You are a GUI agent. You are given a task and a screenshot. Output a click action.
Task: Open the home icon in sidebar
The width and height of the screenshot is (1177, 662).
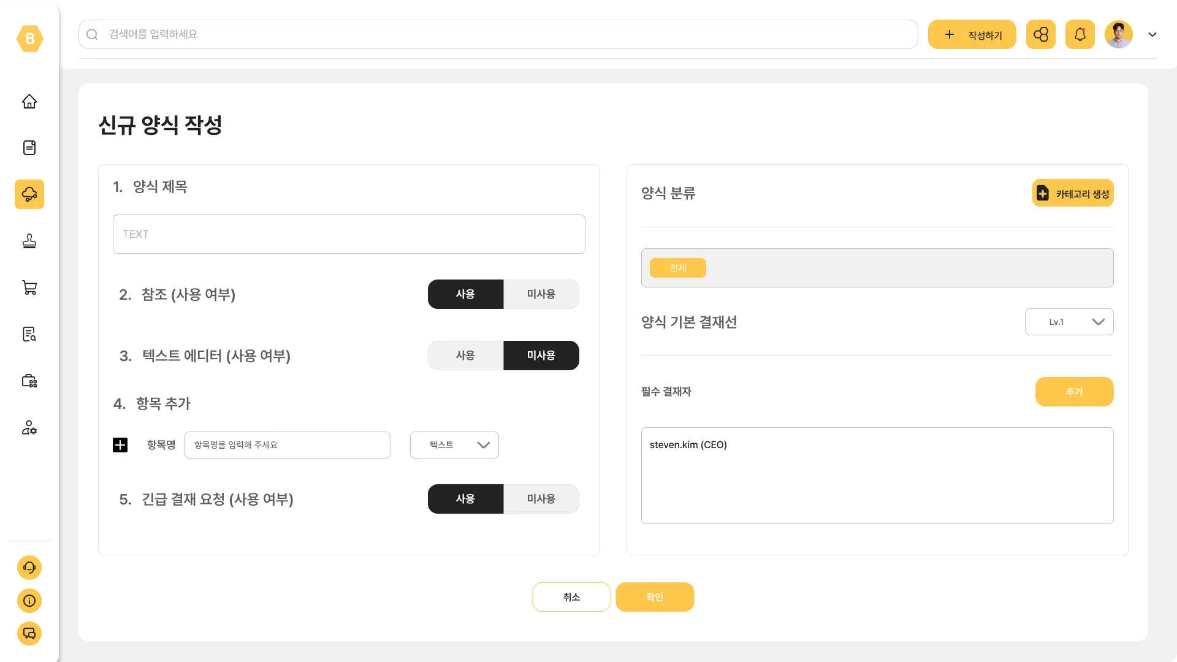(29, 101)
